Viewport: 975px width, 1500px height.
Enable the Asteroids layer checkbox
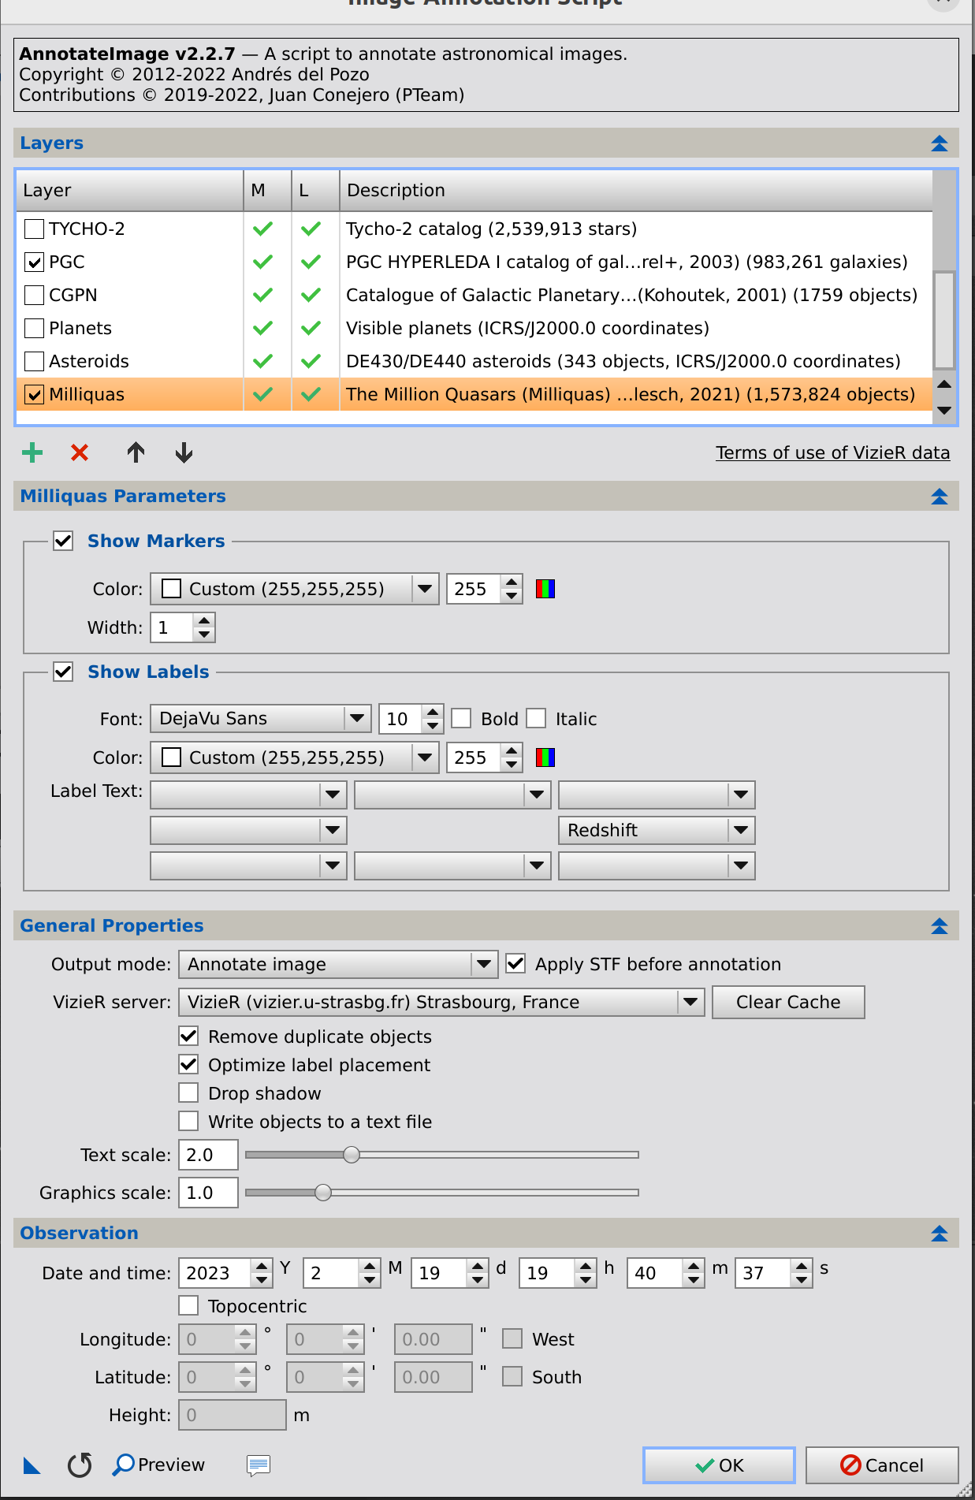point(35,362)
